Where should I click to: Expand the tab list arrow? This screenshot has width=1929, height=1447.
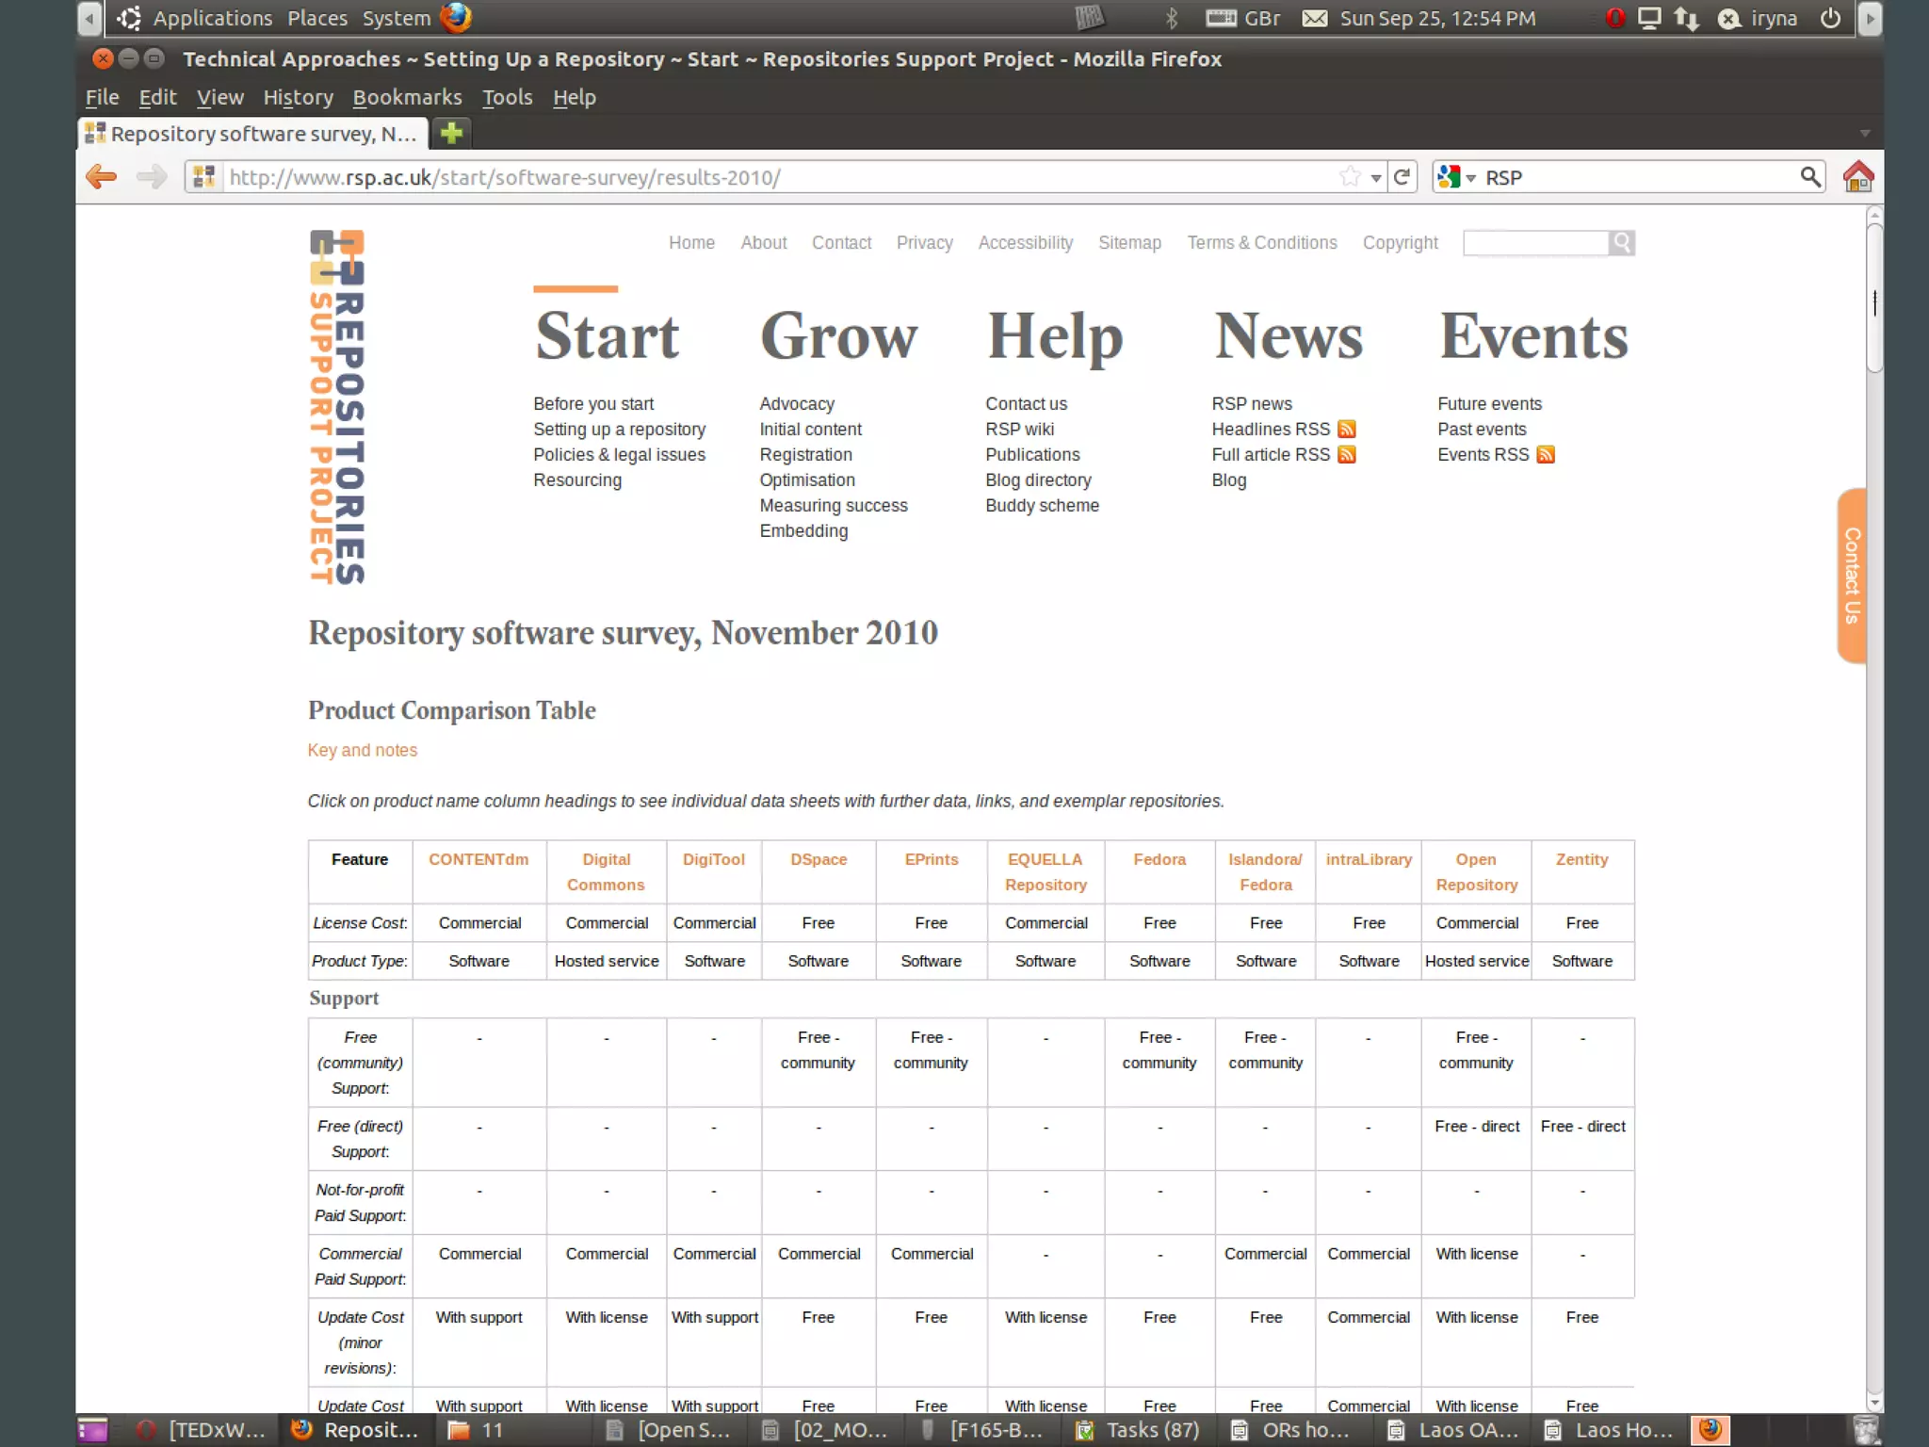click(1864, 134)
